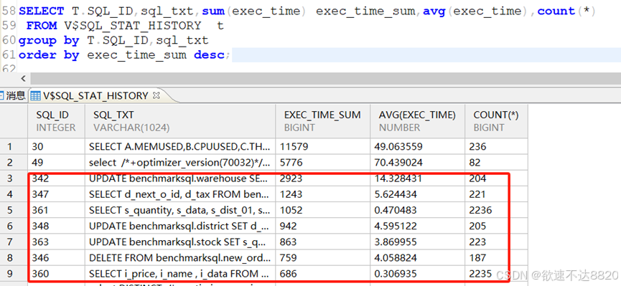Screen dimensions: 621x286
Task: Click the EXEC_TIME_SUM value 863
Action: tap(323, 242)
